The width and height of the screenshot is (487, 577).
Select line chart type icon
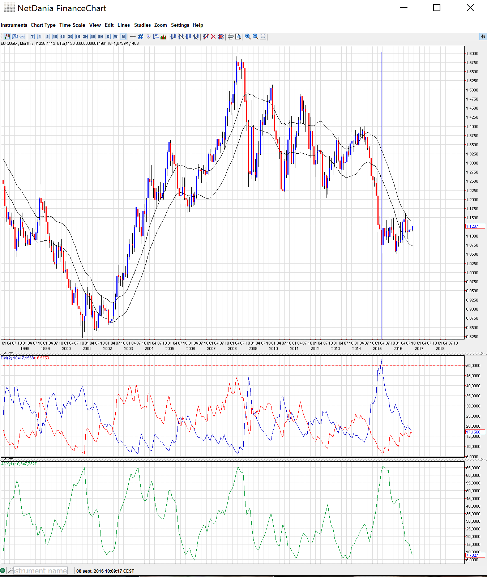pos(22,37)
